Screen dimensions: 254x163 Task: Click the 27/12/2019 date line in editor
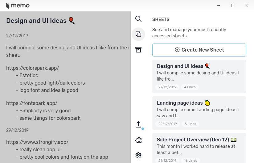click(17, 36)
